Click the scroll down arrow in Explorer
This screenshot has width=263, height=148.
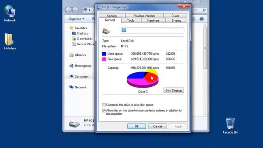click(205, 114)
